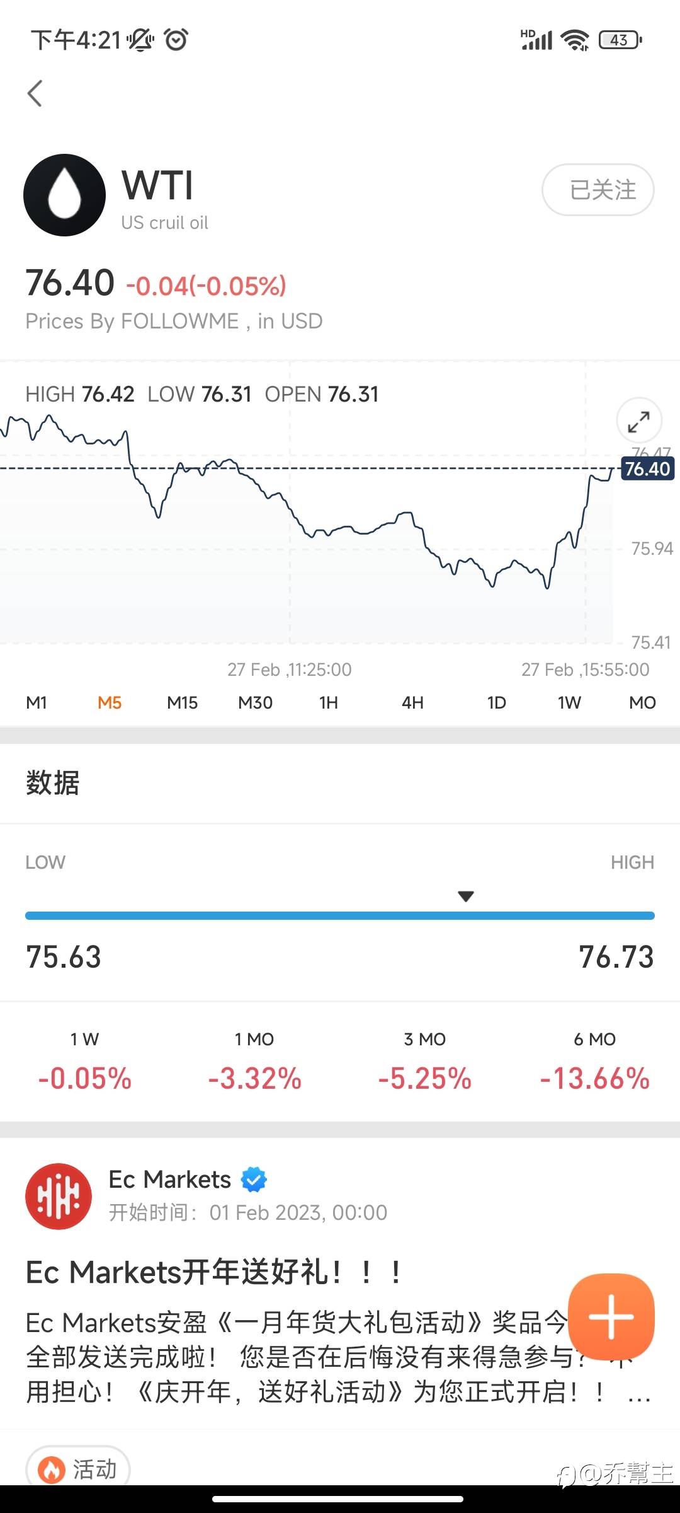The height and width of the screenshot is (1513, 680).
Task: Select the MO monthly timeframe
Action: pyautogui.click(x=642, y=702)
